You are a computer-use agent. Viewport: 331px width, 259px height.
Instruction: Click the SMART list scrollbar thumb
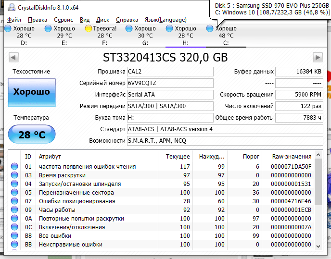pyautogui.click(x=318, y=182)
